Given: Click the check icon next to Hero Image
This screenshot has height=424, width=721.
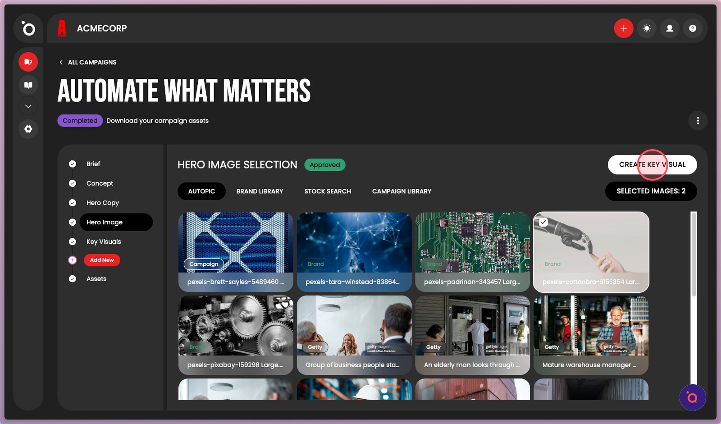Looking at the screenshot, I should click(x=73, y=222).
